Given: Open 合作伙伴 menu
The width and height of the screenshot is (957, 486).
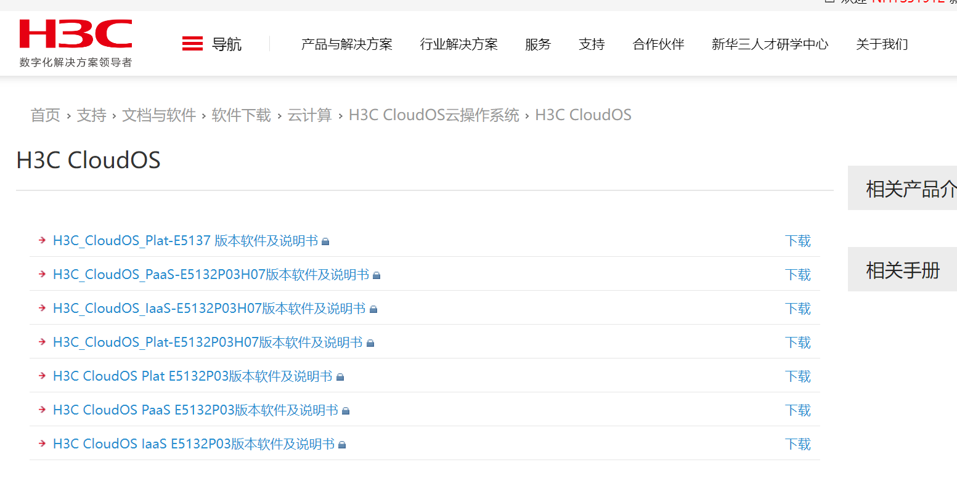Looking at the screenshot, I should pyautogui.click(x=659, y=44).
